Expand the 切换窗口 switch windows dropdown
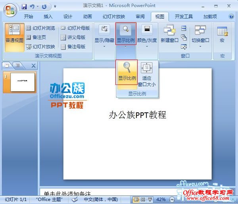This screenshot has width=238, height=204. point(200,37)
